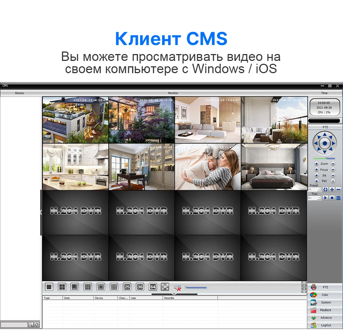Stop the tour with stop button

coord(332,198)
